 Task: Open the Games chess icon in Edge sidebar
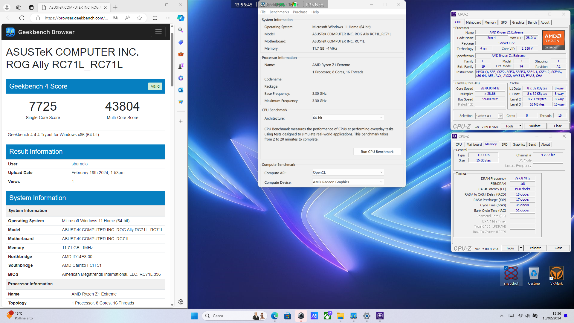[x=181, y=66]
